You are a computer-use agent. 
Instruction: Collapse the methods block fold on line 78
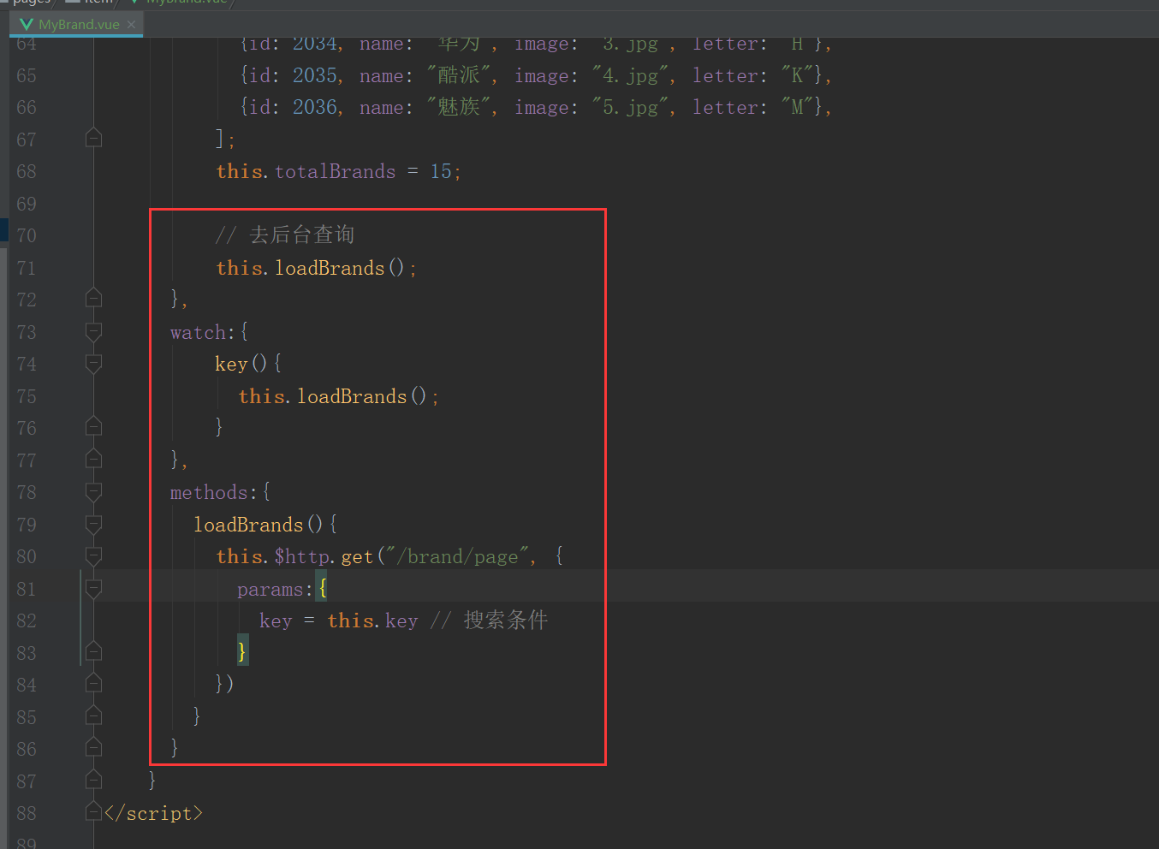[94, 491]
